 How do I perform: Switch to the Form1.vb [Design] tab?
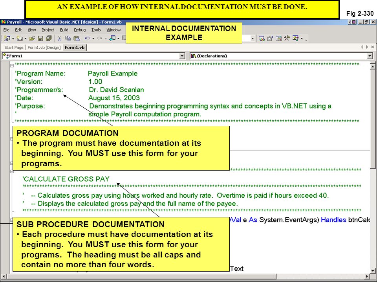pos(44,48)
